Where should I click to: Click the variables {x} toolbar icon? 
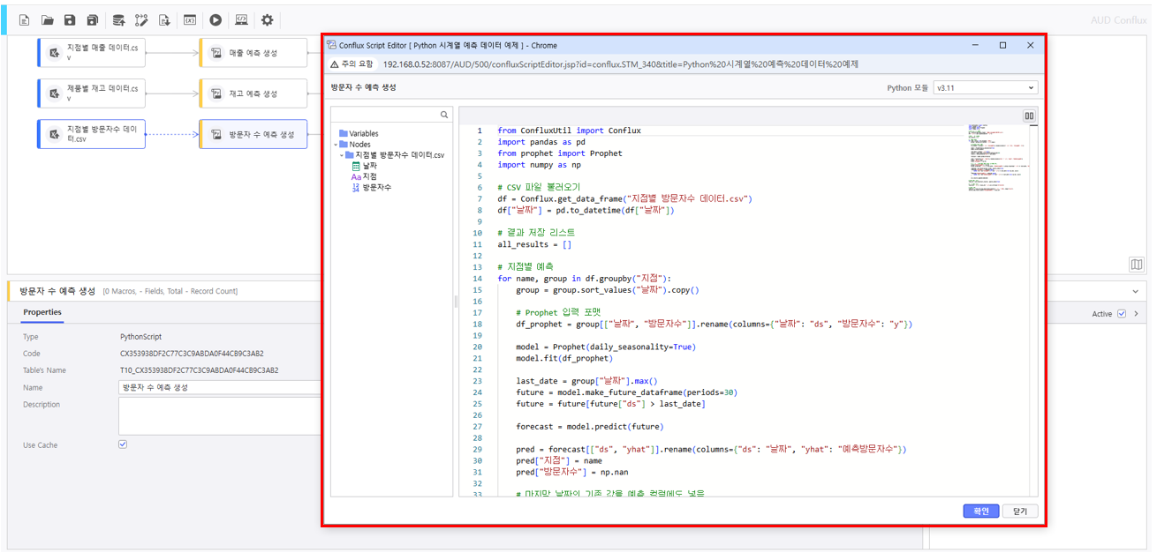(190, 20)
